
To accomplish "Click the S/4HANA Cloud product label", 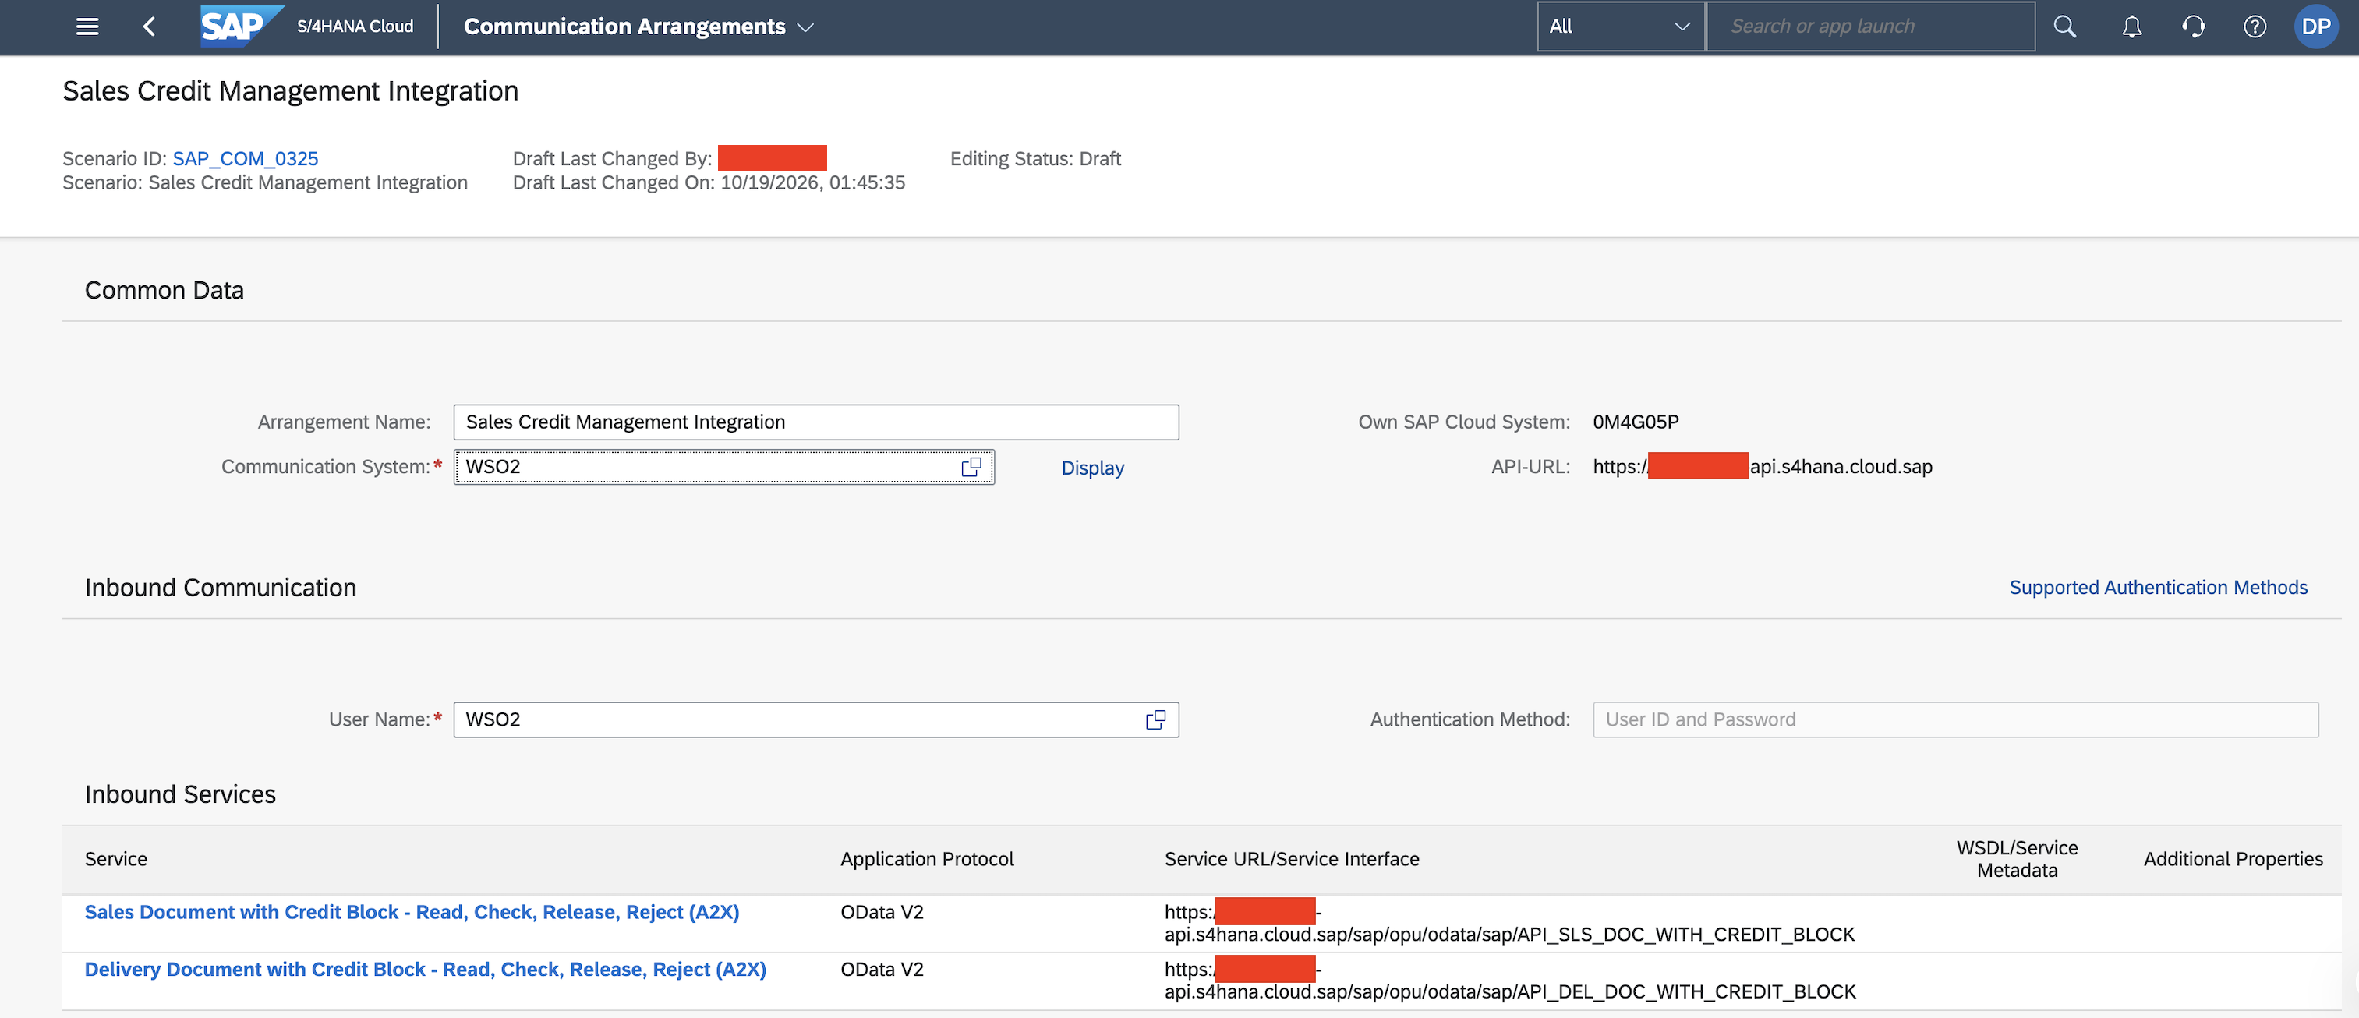I will point(355,27).
